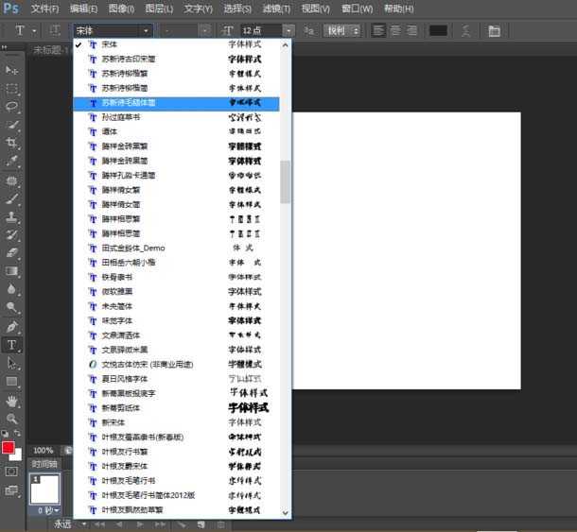Select the Lasso tool
577x532 pixels.
click(11, 107)
